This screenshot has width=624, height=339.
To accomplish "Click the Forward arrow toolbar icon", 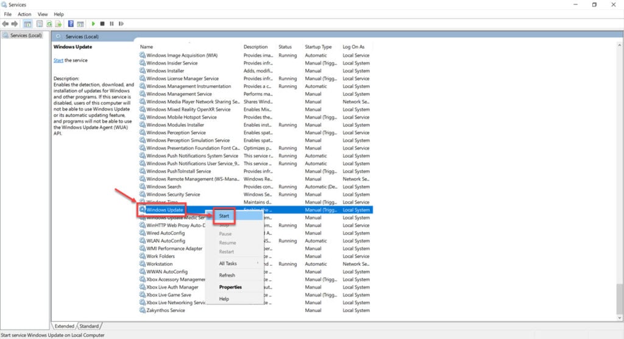I will pos(15,24).
